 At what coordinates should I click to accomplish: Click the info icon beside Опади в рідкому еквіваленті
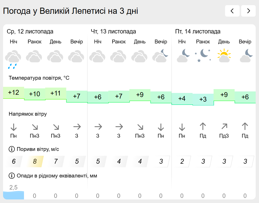pos(12,176)
